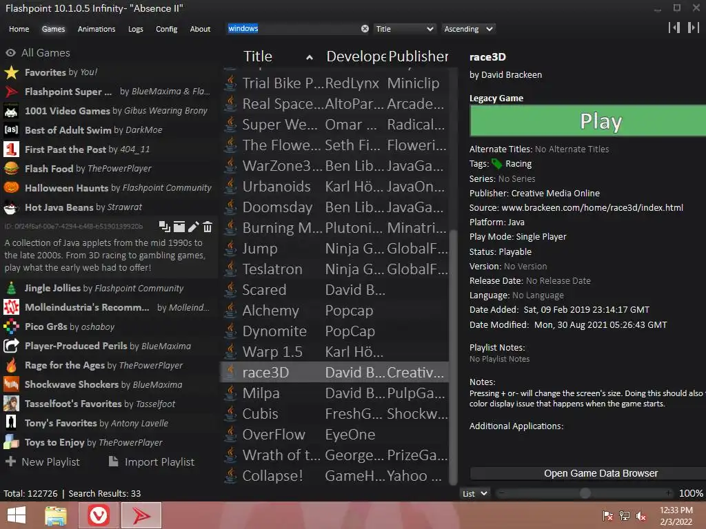Image resolution: width=706 pixels, height=529 pixels.
Task: Click Import Playlist
Action: (x=152, y=462)
